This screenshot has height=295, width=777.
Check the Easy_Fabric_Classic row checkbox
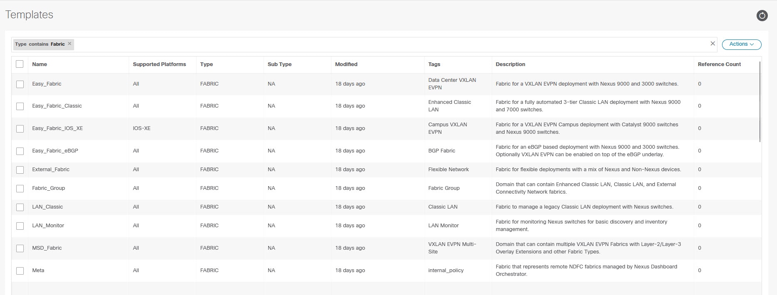(x=20, y=106)
